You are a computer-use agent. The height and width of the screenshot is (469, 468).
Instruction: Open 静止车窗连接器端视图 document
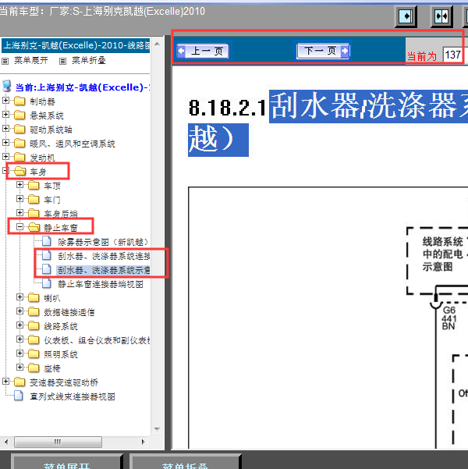(101, 284)
